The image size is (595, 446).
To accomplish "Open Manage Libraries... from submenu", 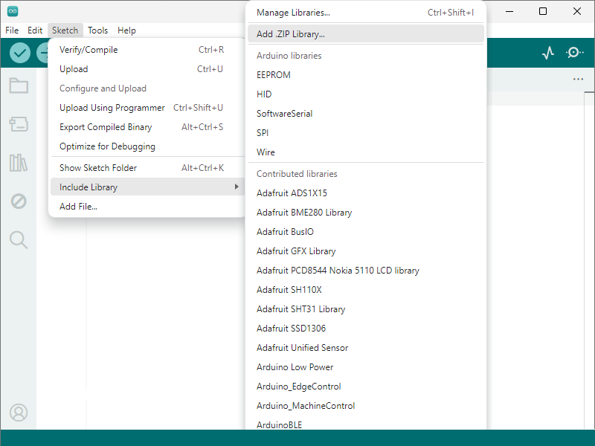I will [366, 13].
